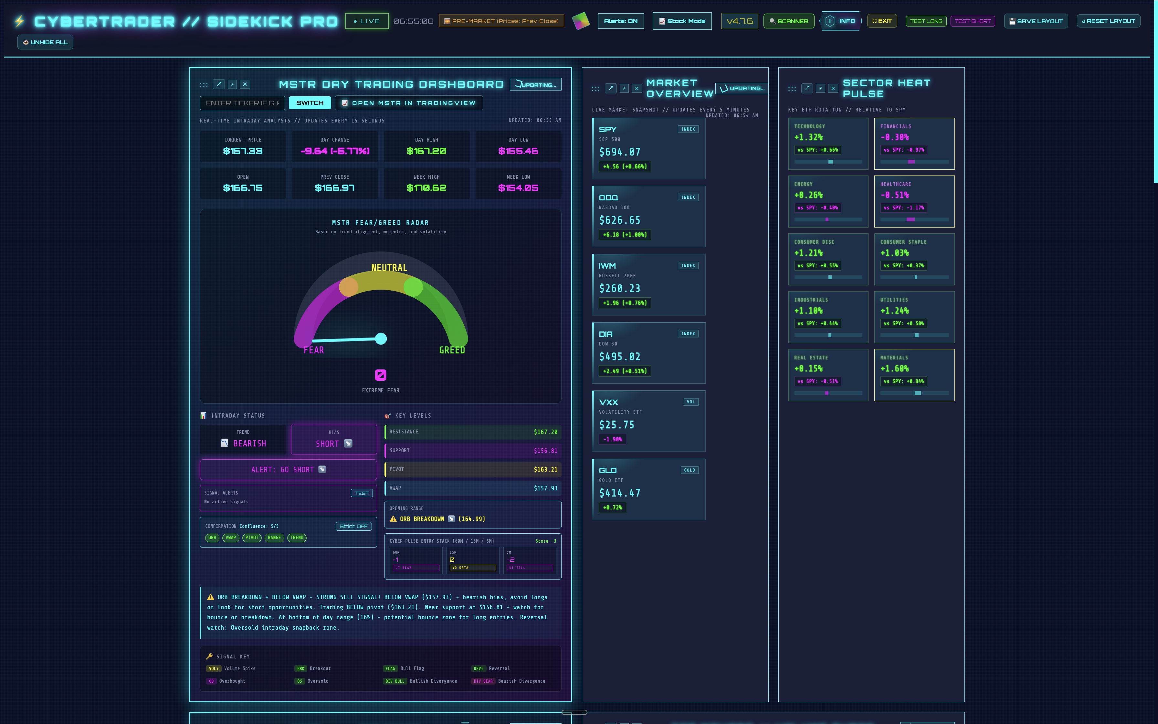Switch to the PRE-MARKET status tab

tap(501, 21)
